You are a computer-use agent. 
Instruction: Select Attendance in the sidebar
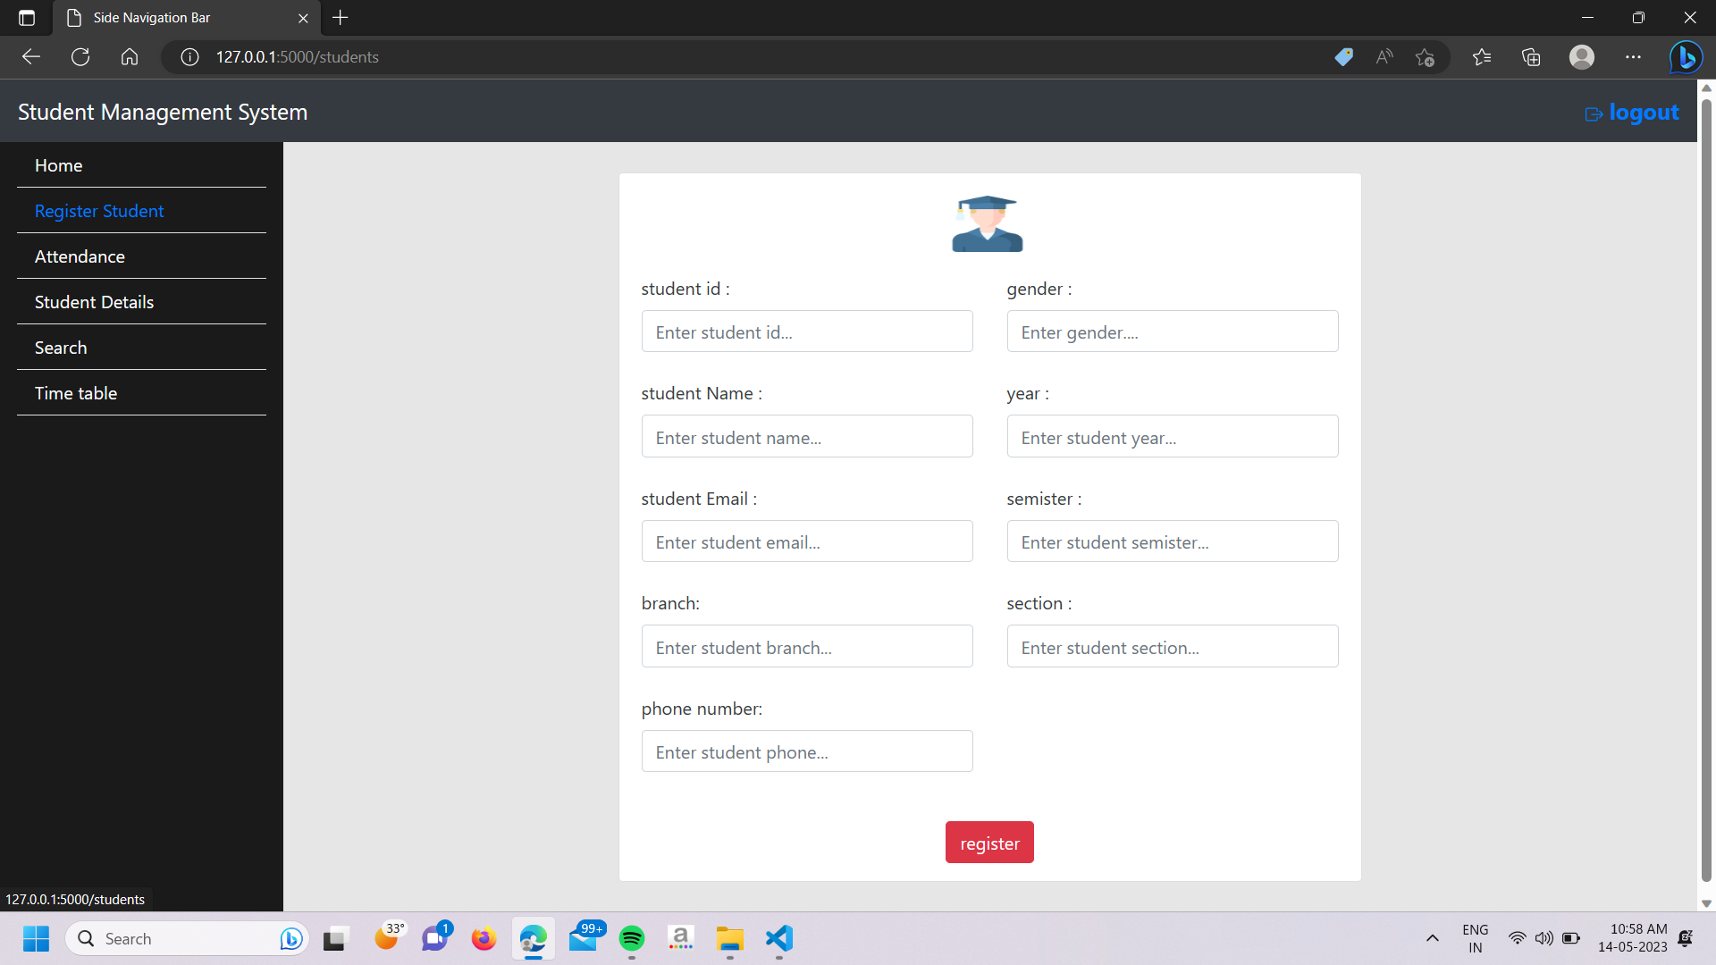coord(80,256)
